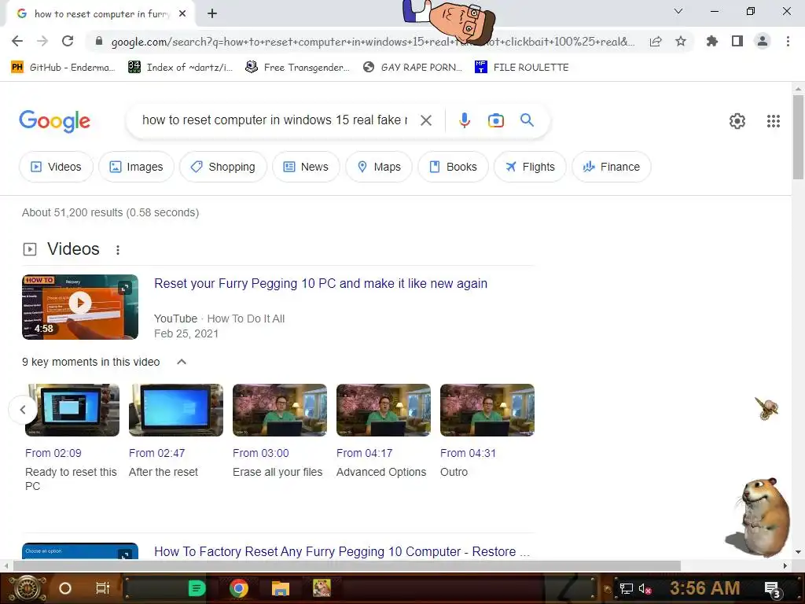Screen dimensions: 805x604
Task: Unmute via the tray volume icon
Action: click(x=645, y=589)
